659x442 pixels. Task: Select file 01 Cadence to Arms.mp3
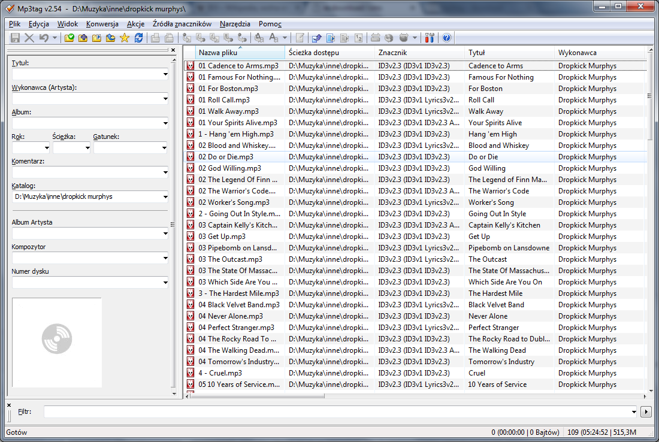coord(238,65)
